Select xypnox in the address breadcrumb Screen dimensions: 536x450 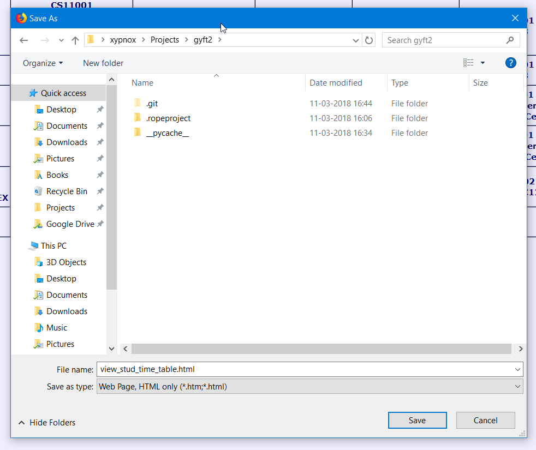(123, 40)
